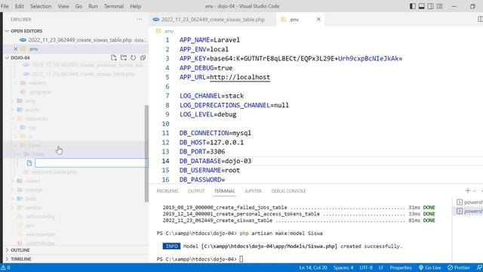Click the Prettier status bar item
The width and height of the screenshot is (483, 272).
click(459, 267)
